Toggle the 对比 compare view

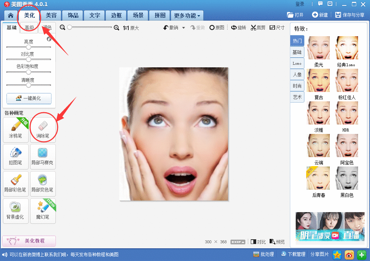[x=258, y=242]
